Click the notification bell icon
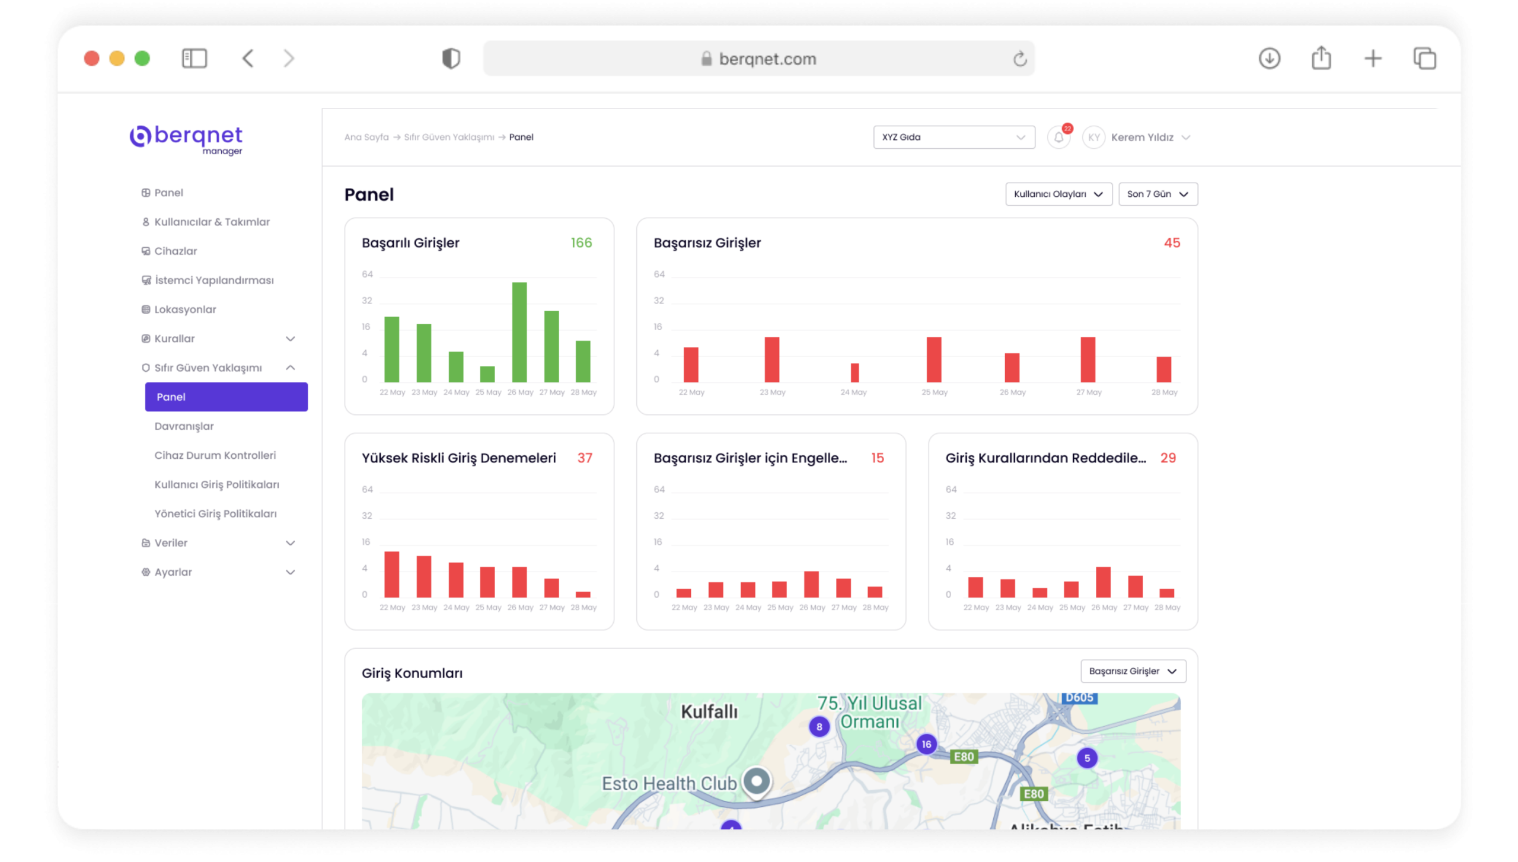The width and height of the screenshot is (1518, 862). (x=1058, y=138)
